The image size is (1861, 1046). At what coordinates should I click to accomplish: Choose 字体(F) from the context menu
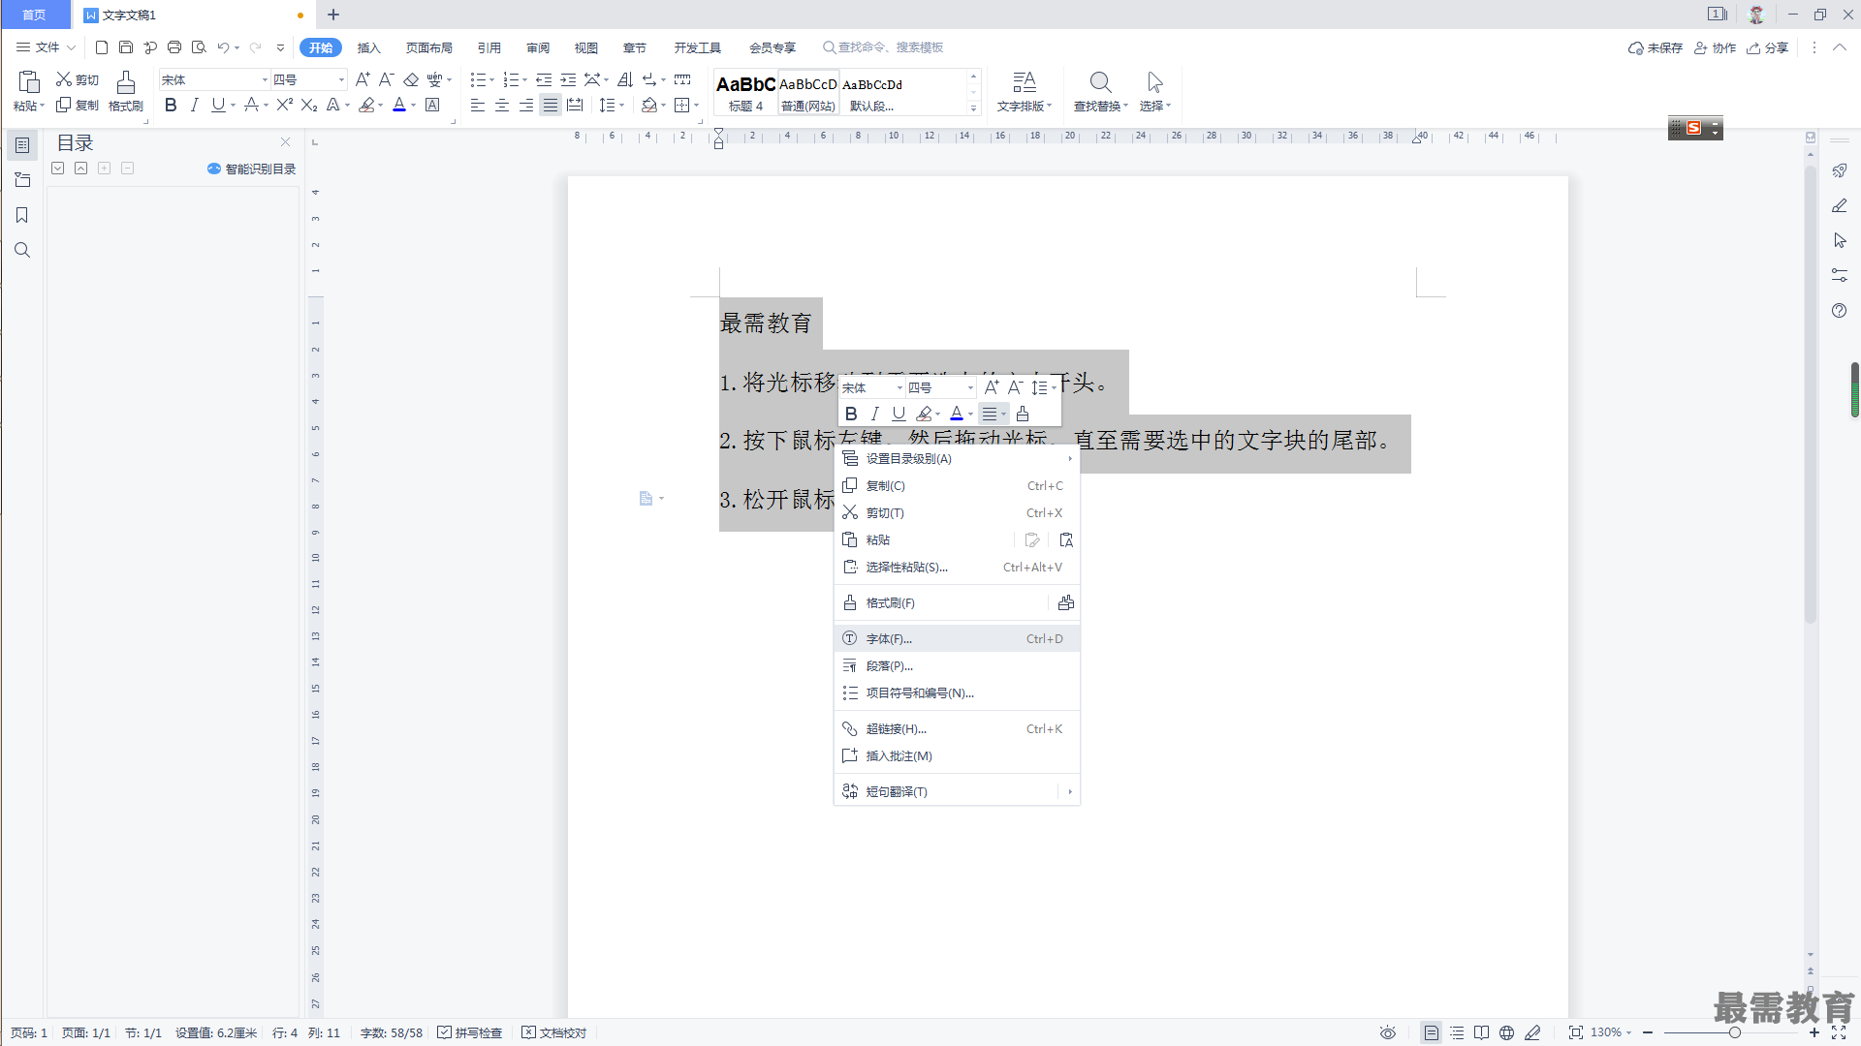click(x=957, y=639)
